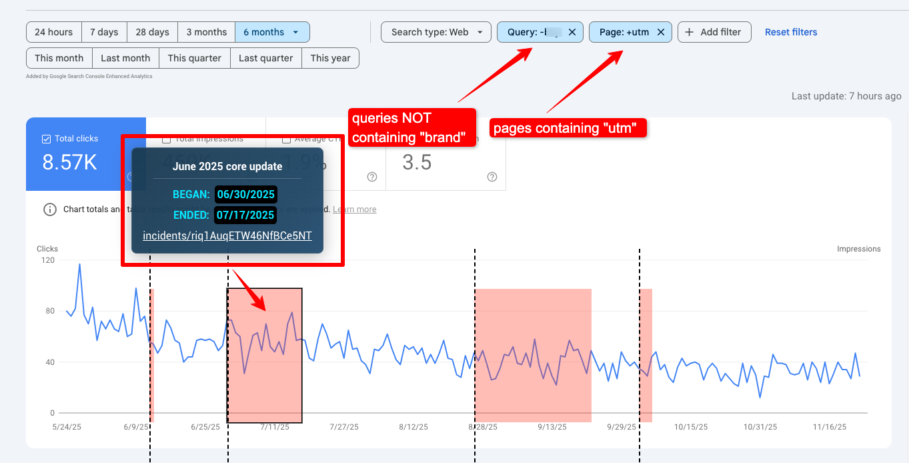
Task: Switch to the 3 months range
Action: 206,32
